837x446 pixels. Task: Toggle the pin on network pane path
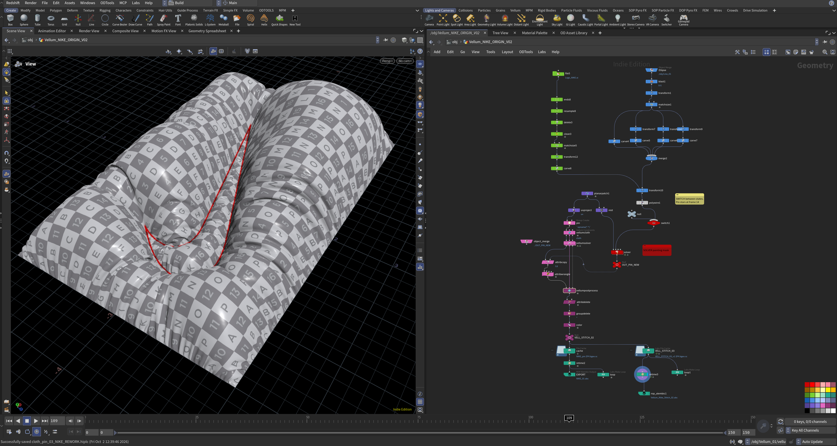click(825, 42)
